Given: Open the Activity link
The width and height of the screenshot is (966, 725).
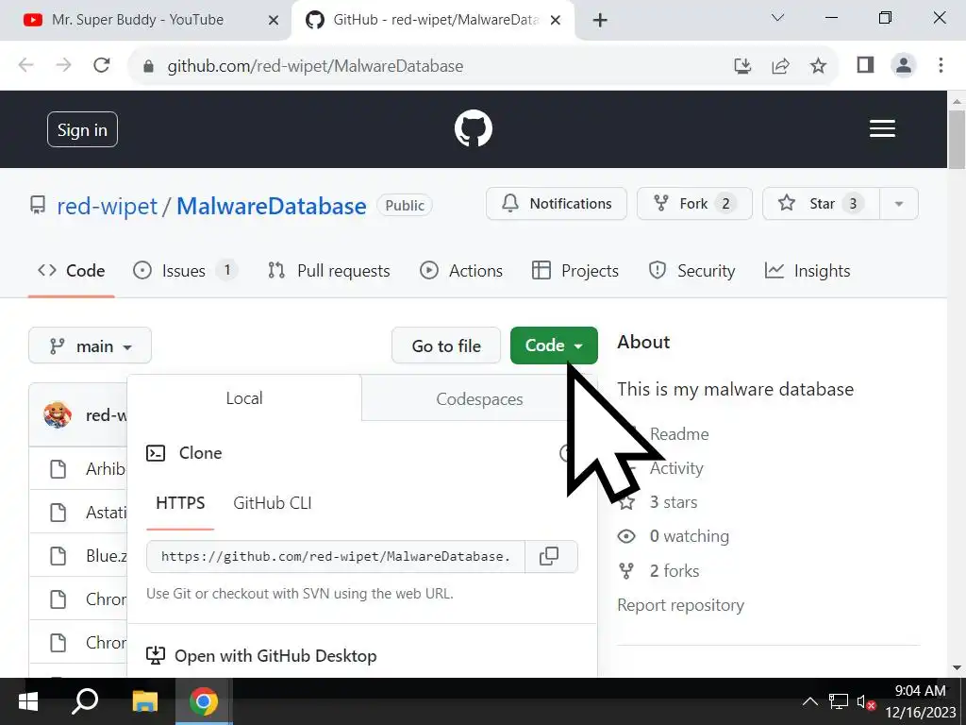Looking at the screenshot, I should click(x=675, y=468).
